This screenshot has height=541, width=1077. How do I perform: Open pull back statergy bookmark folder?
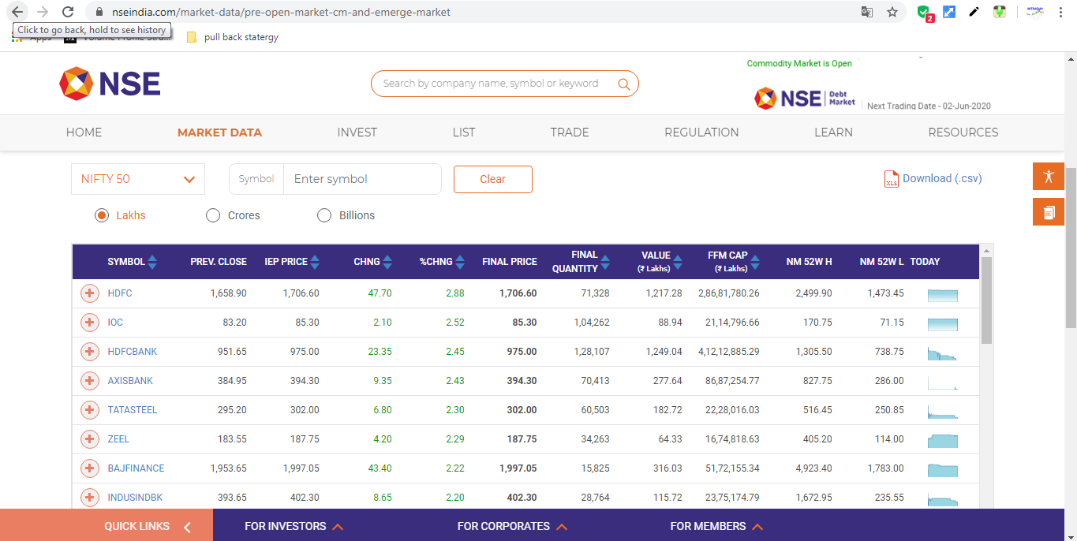coord(233,37)
